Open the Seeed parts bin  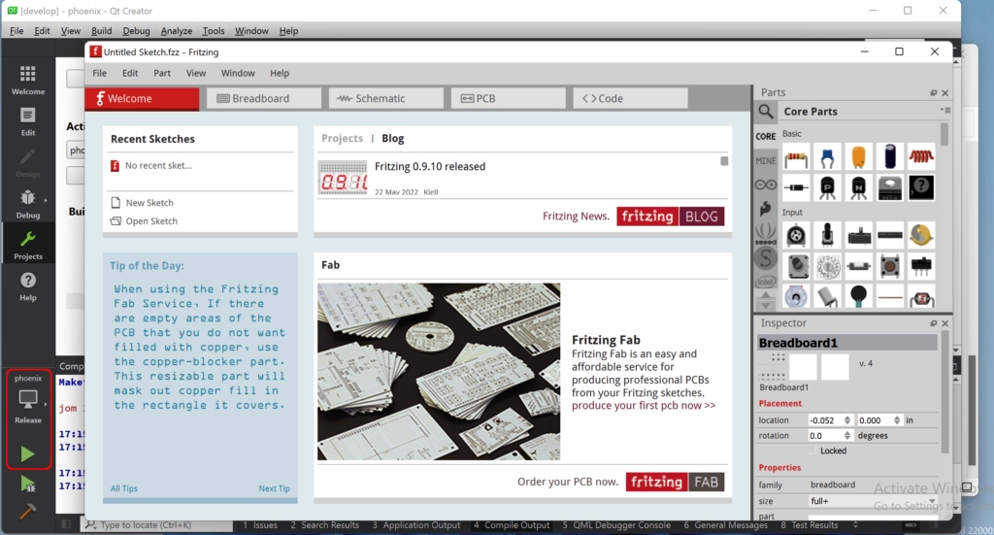pyautogui.click(x=766, y=233)
